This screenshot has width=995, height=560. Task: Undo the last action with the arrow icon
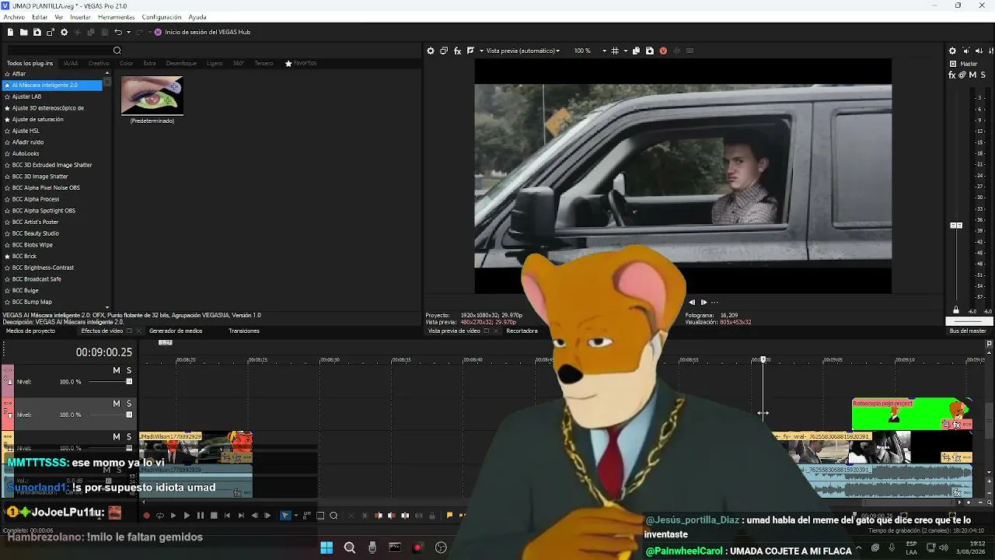117,32
